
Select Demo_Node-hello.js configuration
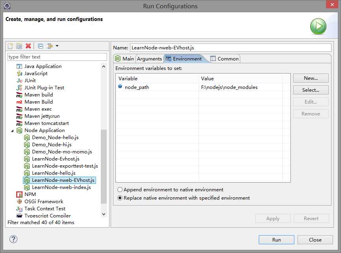[55, 138]
